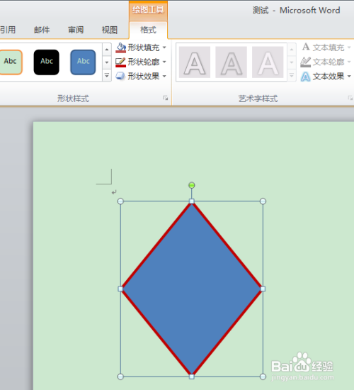Switch to the 格式 tab
The height and width of the screenshot is (390, 354).
click(148, 30)
